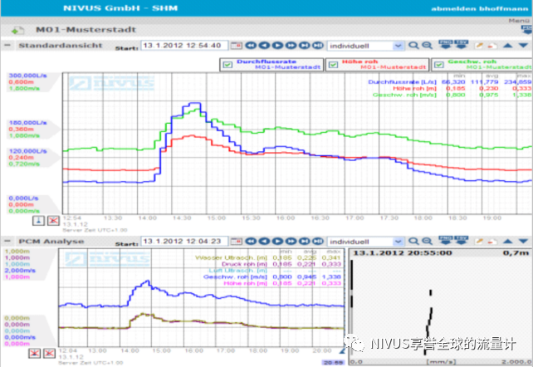Image resolution: width=533 pixels, height=367 pixels.
Task: Edit Standardansicht view with pencil icon
Action: pos(479,45)
